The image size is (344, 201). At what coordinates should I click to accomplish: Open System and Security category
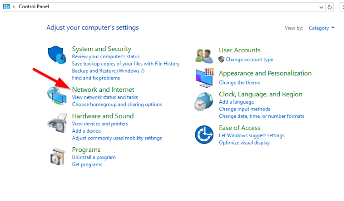[x=101, y=49]
